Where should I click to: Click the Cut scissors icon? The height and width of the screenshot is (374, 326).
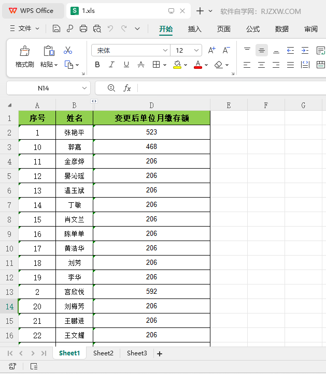[68, 50]
